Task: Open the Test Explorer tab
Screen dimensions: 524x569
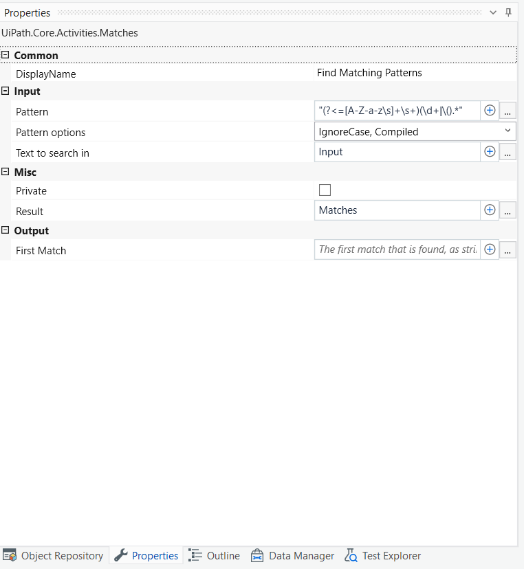Action: 382,555
